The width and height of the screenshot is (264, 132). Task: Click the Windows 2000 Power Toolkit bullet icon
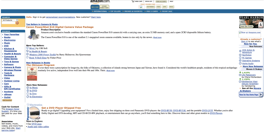coord(27,54)
